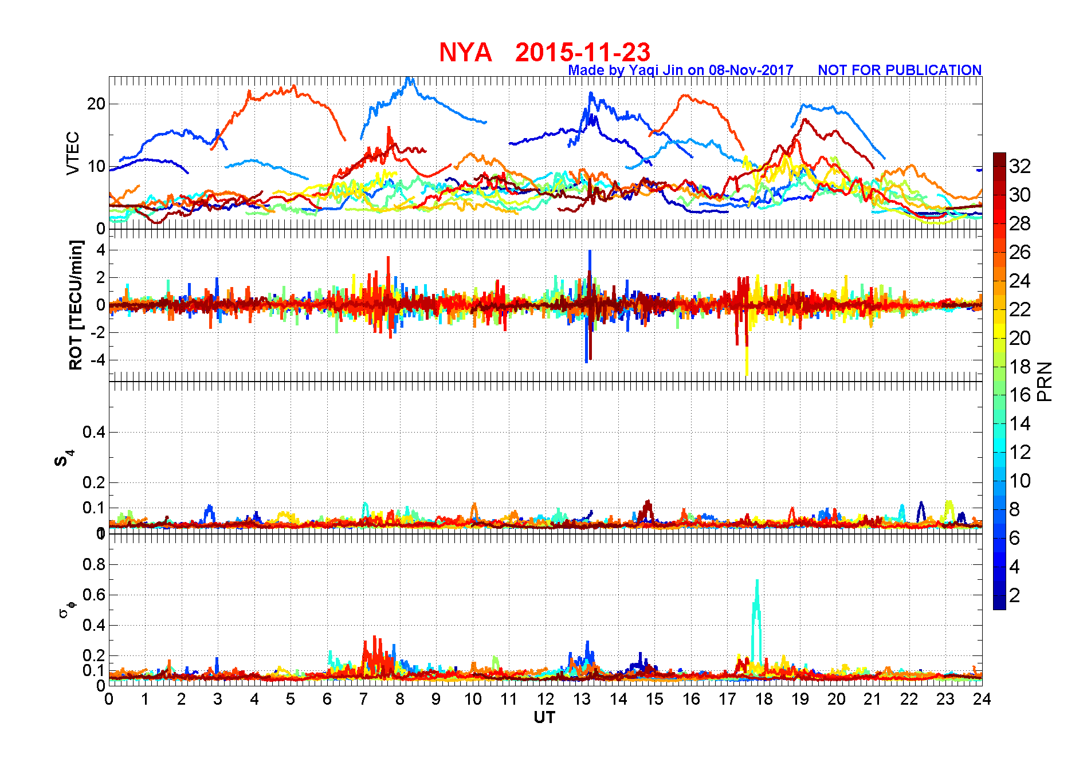The height and width of the screenshot is (762, 1091).
Task: Click S4 axis tick label 0.4
Action: (x=94, y=432)
